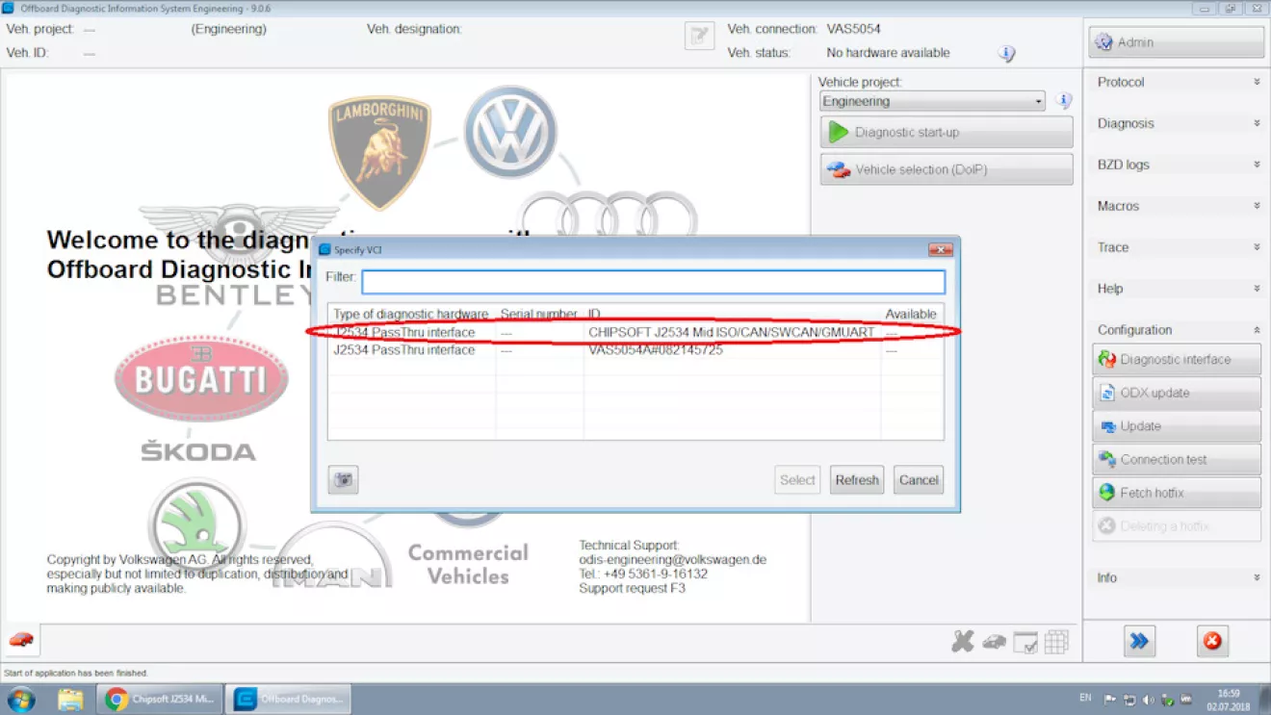The width and height of the screenshot is (1271, 715).
Task: Click the info icon beside vehicle status
Action: tap(1006, 54)
